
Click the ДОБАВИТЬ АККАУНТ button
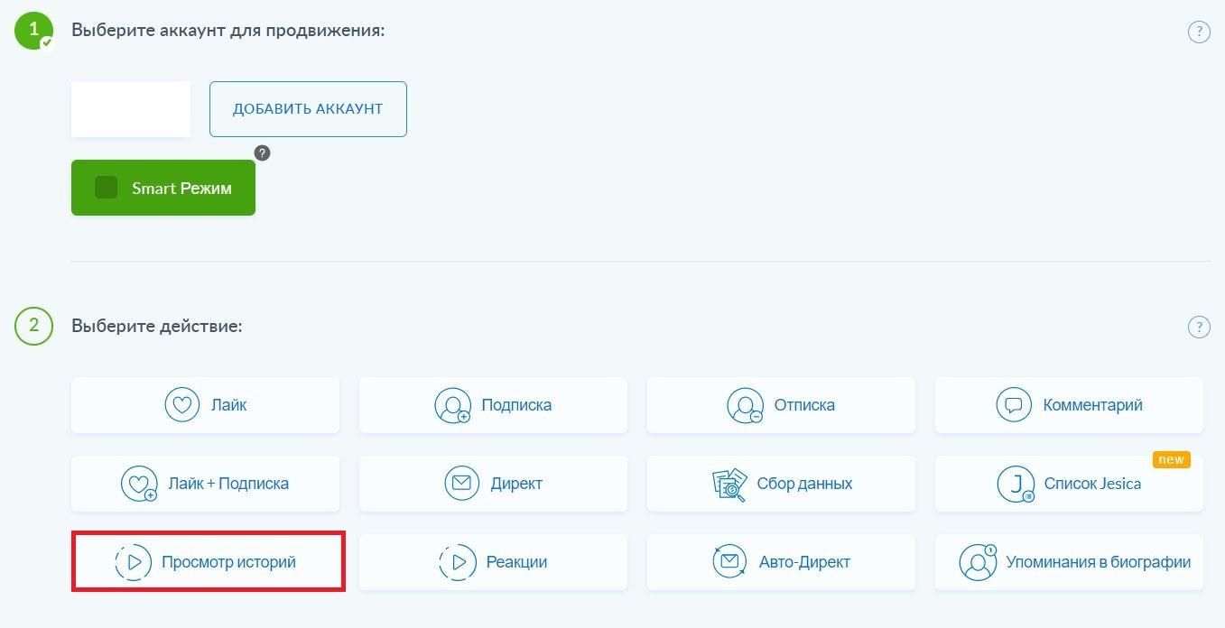pos(307,108)
